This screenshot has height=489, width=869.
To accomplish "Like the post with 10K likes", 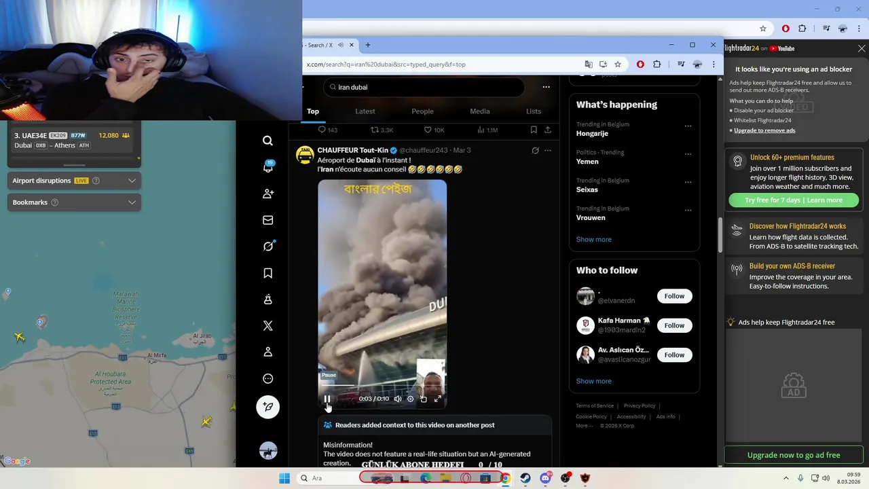I will (434, 130).
